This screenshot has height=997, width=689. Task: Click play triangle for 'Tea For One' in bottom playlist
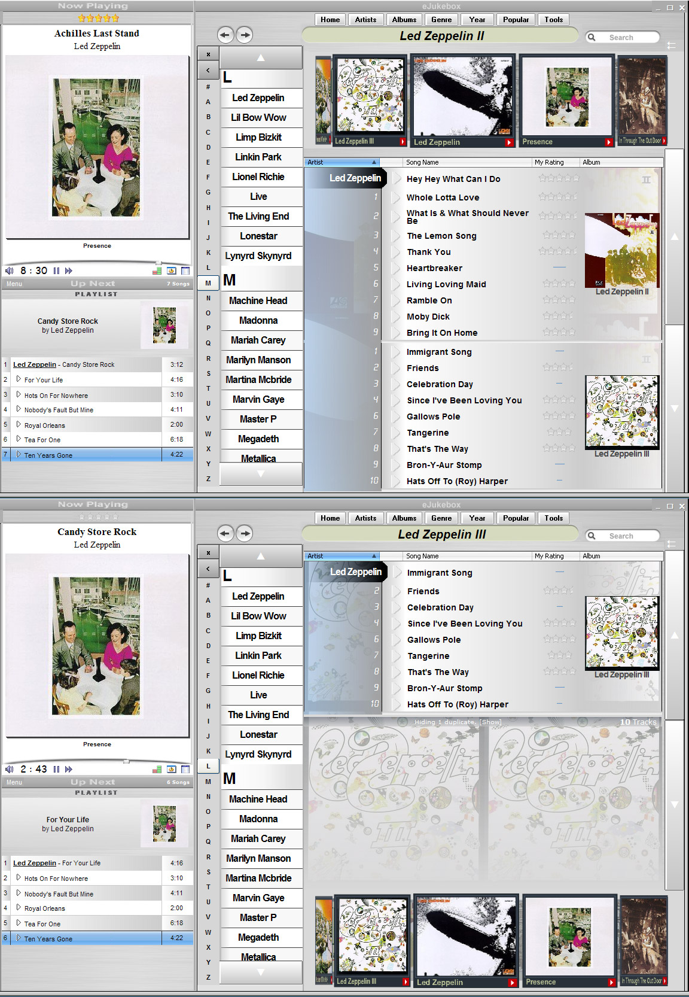(x=19, y=923)
